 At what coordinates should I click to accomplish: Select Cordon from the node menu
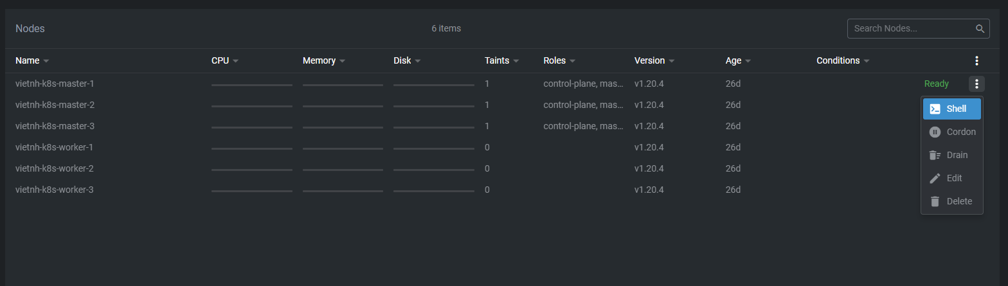(961, 132)
